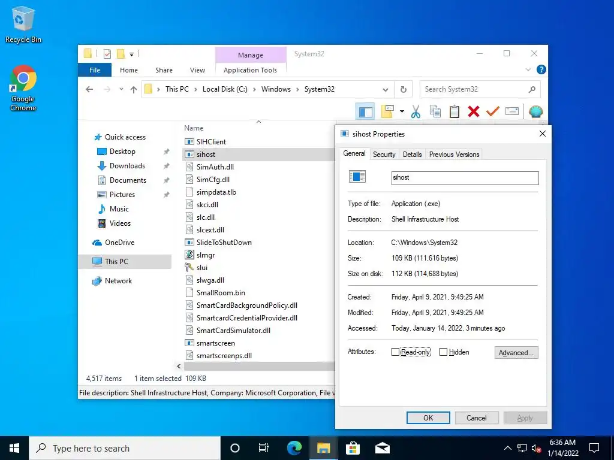Click Cancel in sihost Properties
The height and width of the screenshot is (460, 614).
[x=477, y=417]
